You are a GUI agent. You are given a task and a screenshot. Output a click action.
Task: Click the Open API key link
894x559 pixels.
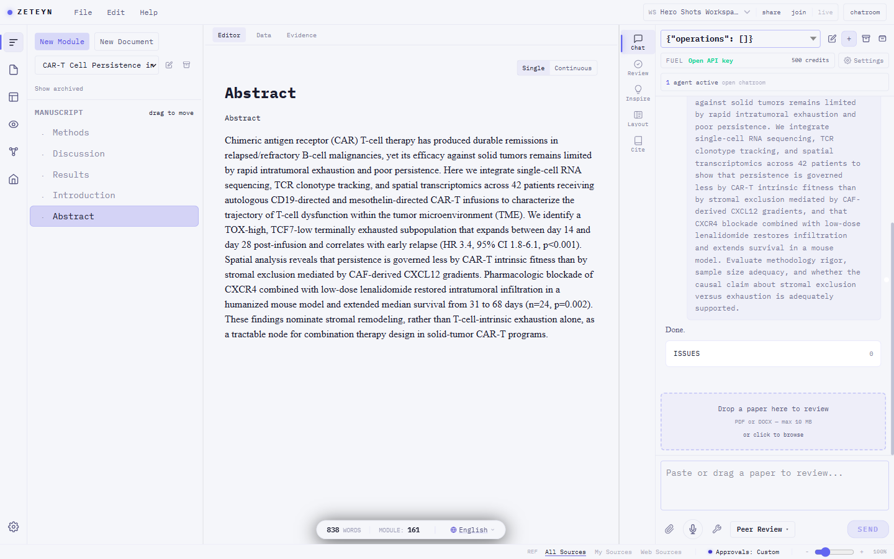point(710,61)
